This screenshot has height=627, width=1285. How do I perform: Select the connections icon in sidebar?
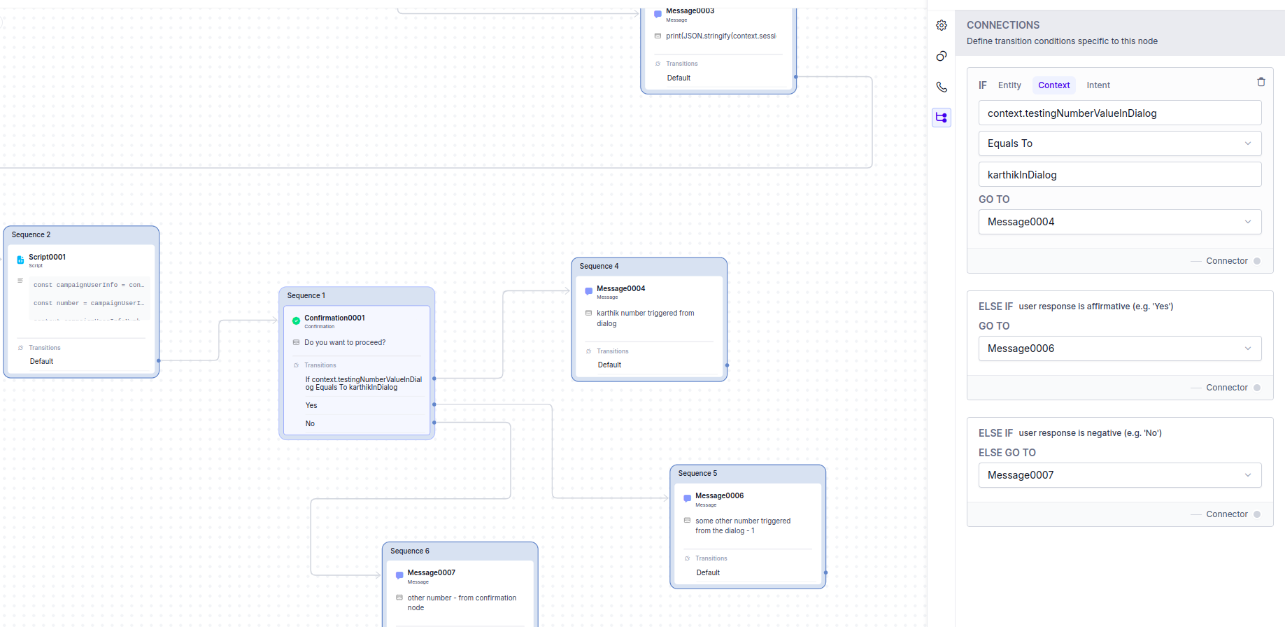click(942, 118)
